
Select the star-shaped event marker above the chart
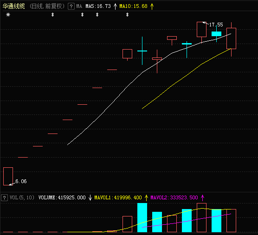pyautogui.click(x=8, y=15)
